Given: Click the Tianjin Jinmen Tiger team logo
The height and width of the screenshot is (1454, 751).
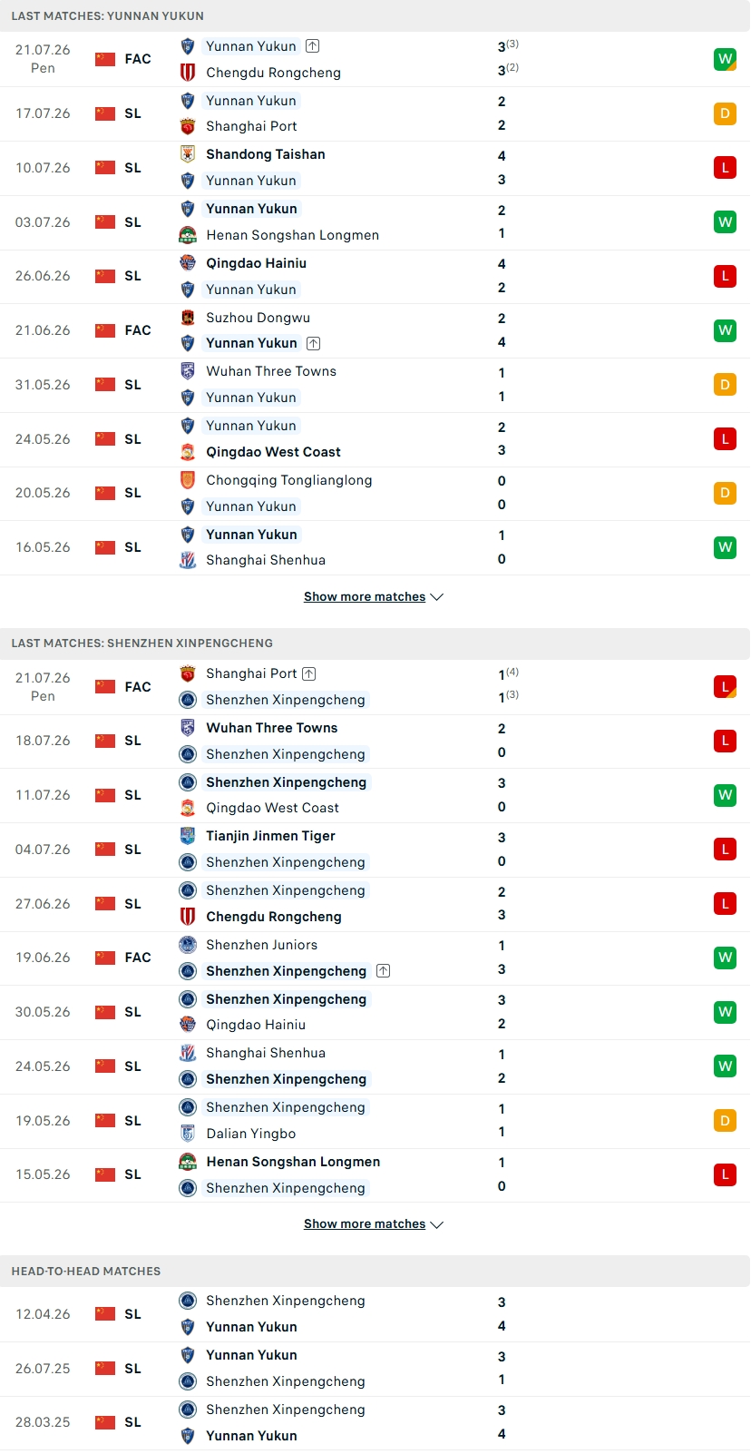Looking at the screenshot, I should (188, 836).
